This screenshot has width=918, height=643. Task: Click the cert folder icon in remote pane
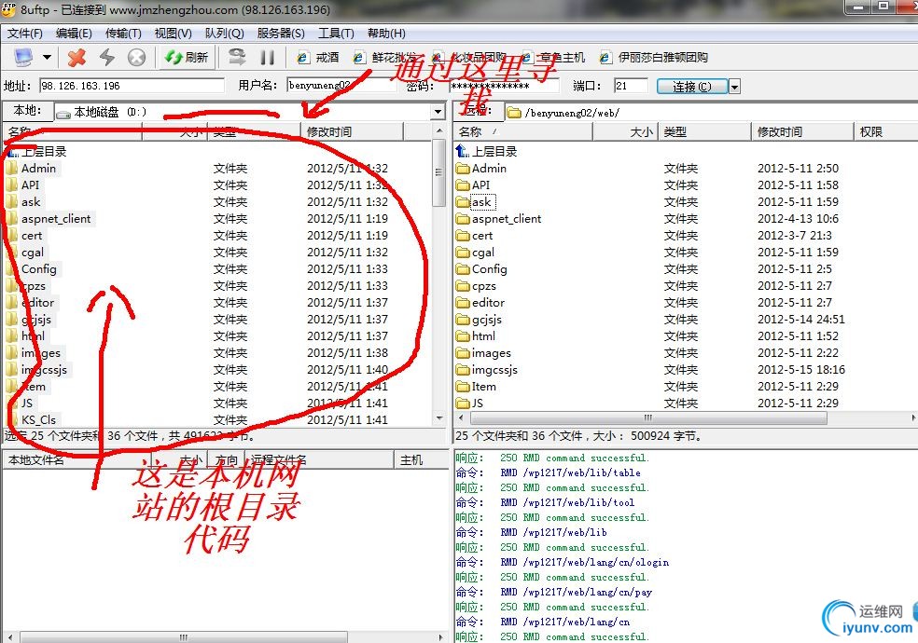coord(463,236)
